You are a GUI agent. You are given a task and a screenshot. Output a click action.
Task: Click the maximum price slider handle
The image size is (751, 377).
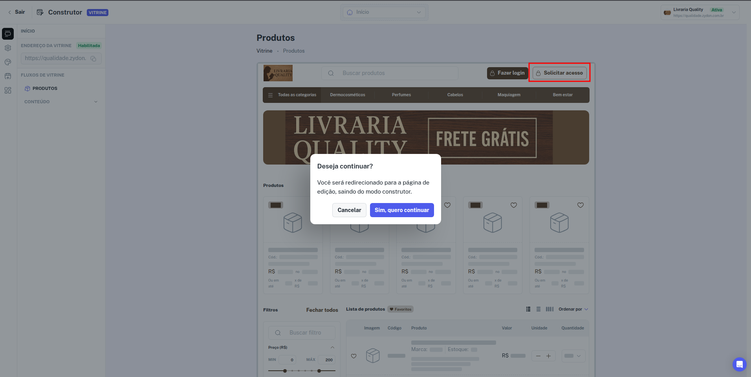(319, 371)
